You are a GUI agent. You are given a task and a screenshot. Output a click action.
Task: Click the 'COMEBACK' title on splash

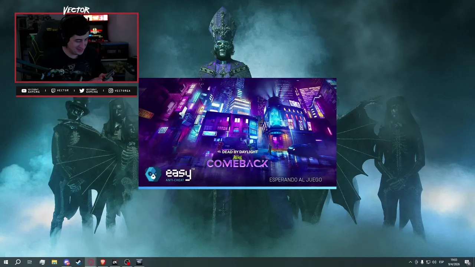click(x=237, y=163)
